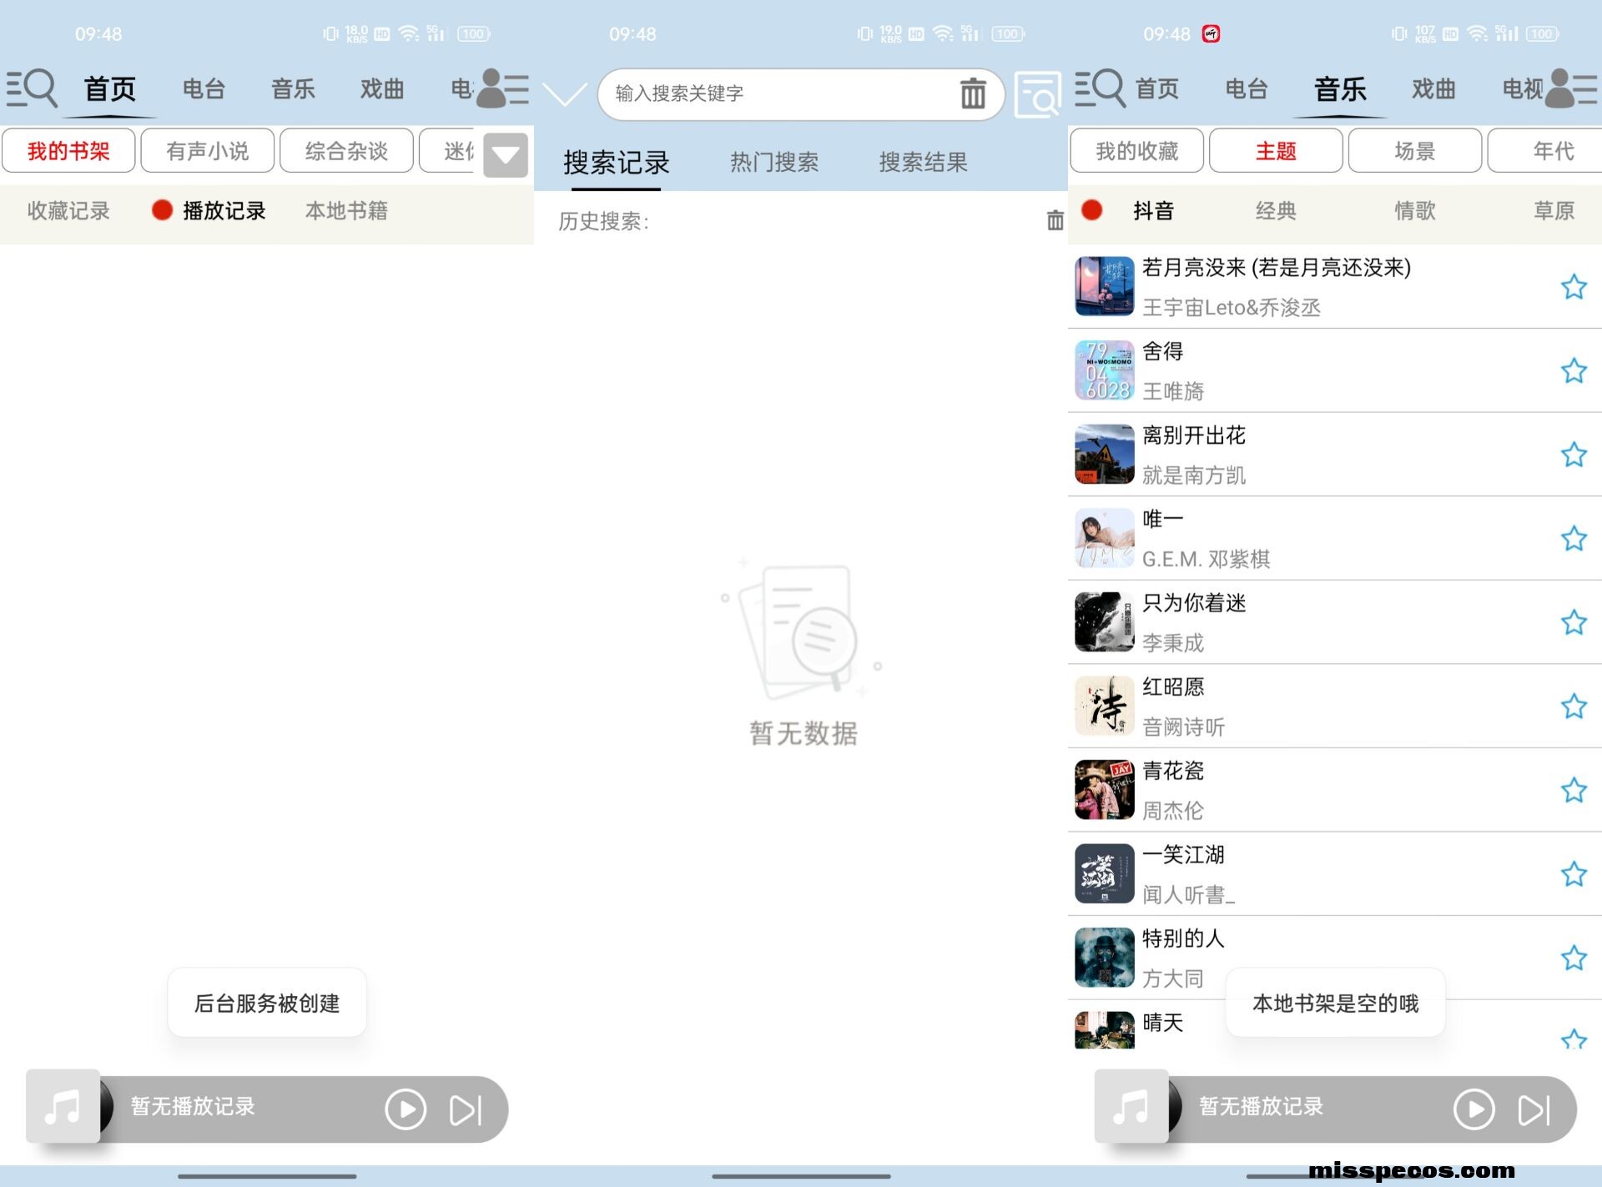Favorite the song 红昭愿 with star
This screenshot has height=1187, width=1602.
pos(1574,707)
